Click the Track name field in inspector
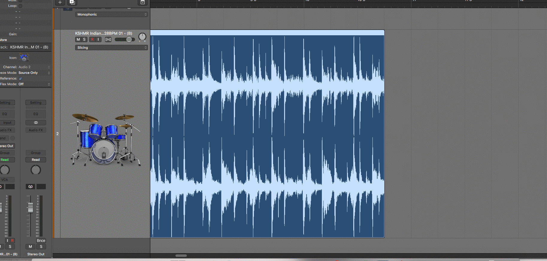Viewport: 547px width, 261px height. pos(29,47)
